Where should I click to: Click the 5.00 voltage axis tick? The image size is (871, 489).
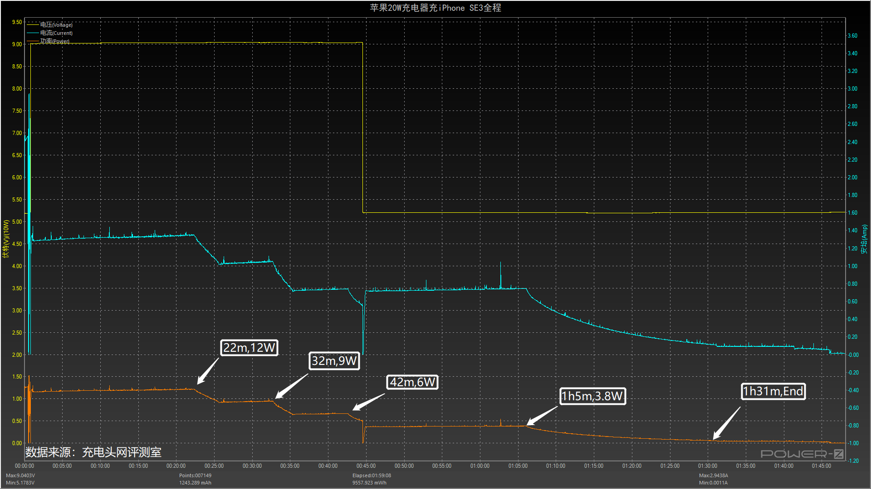point(17,222)
